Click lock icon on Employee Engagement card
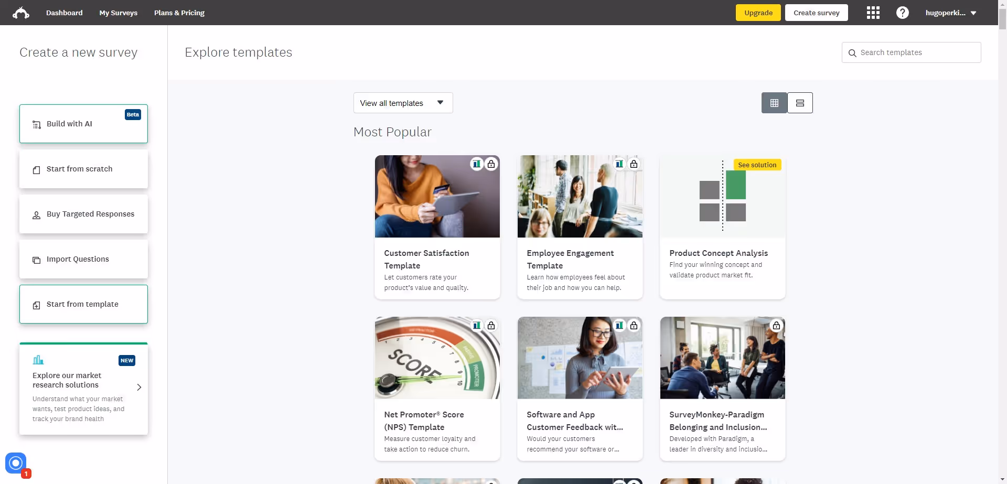This screenshot has height=484, width=1007. (x=634, y=164)
